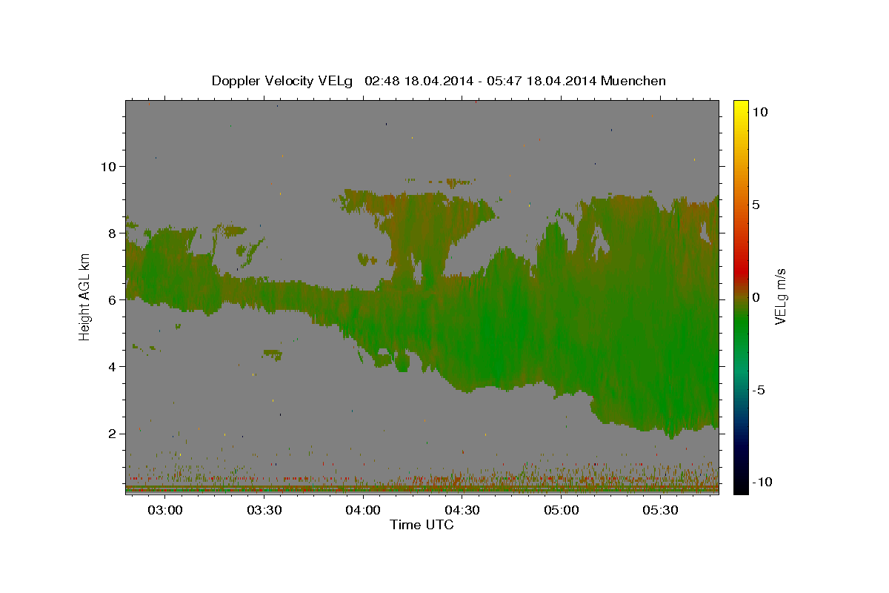This screenshot has width=889, height=593.
Task: Click the black bottom of the colorbar
Action: (x=741, y=488)
